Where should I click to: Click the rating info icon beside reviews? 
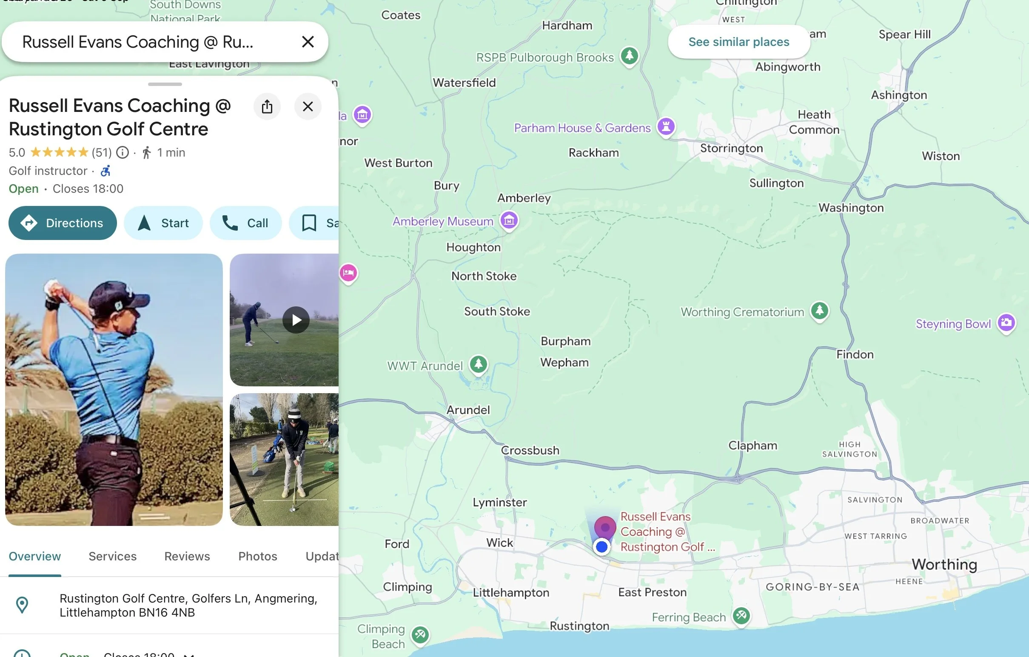(123, 153)
